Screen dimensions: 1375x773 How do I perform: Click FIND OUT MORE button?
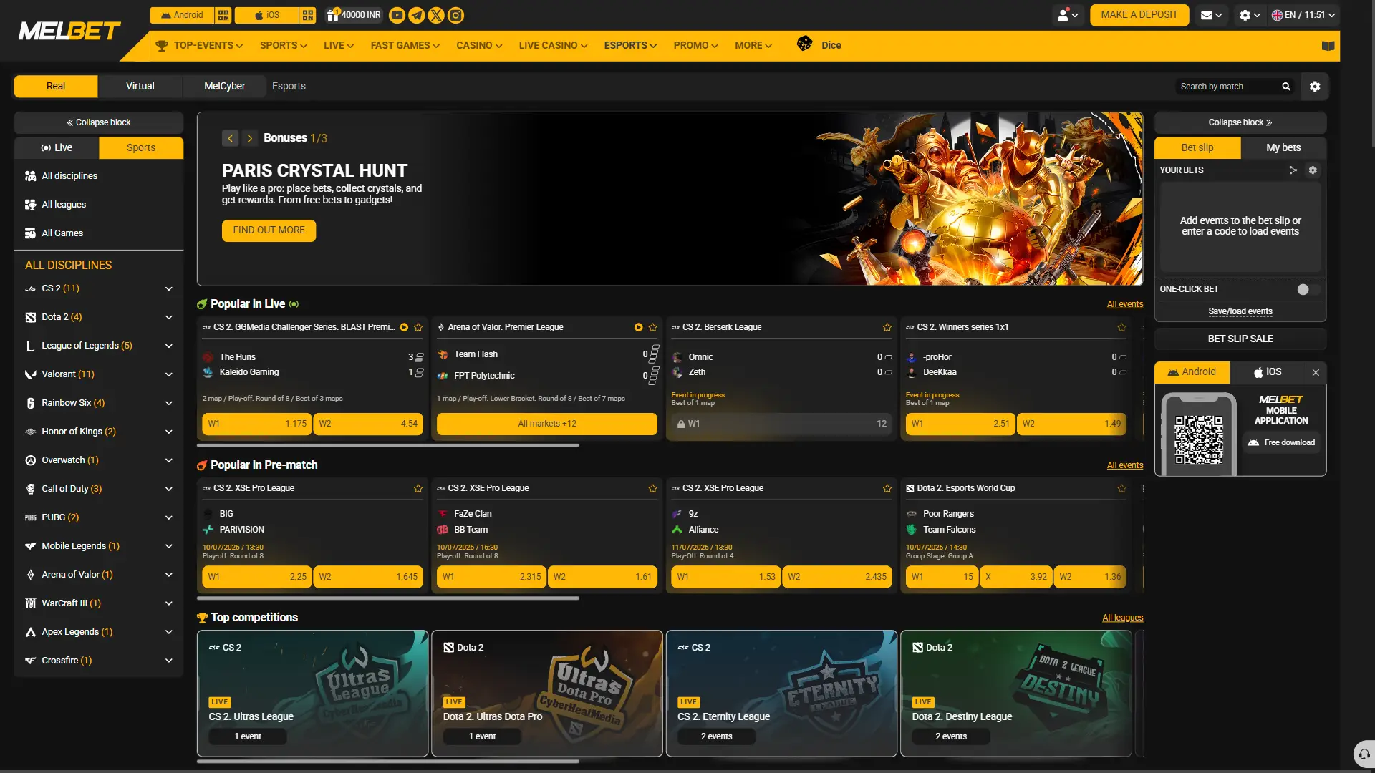point(269,230)
